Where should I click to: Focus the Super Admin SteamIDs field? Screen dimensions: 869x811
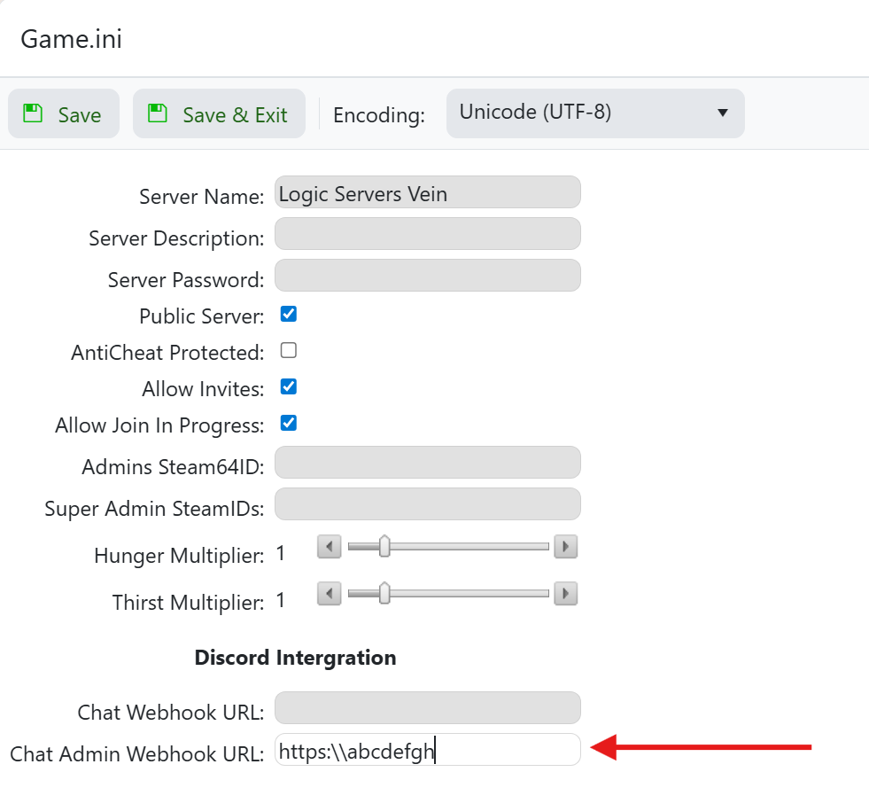coord(427,504)
